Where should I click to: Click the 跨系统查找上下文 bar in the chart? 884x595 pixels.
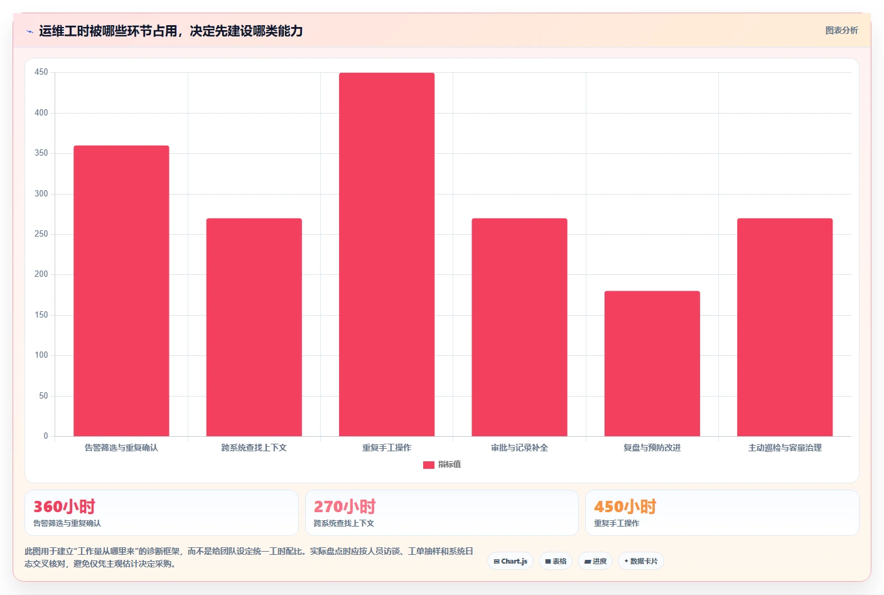pos(254,327)
